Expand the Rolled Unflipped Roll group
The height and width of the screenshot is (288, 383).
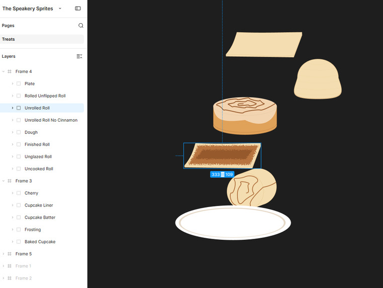13,96
